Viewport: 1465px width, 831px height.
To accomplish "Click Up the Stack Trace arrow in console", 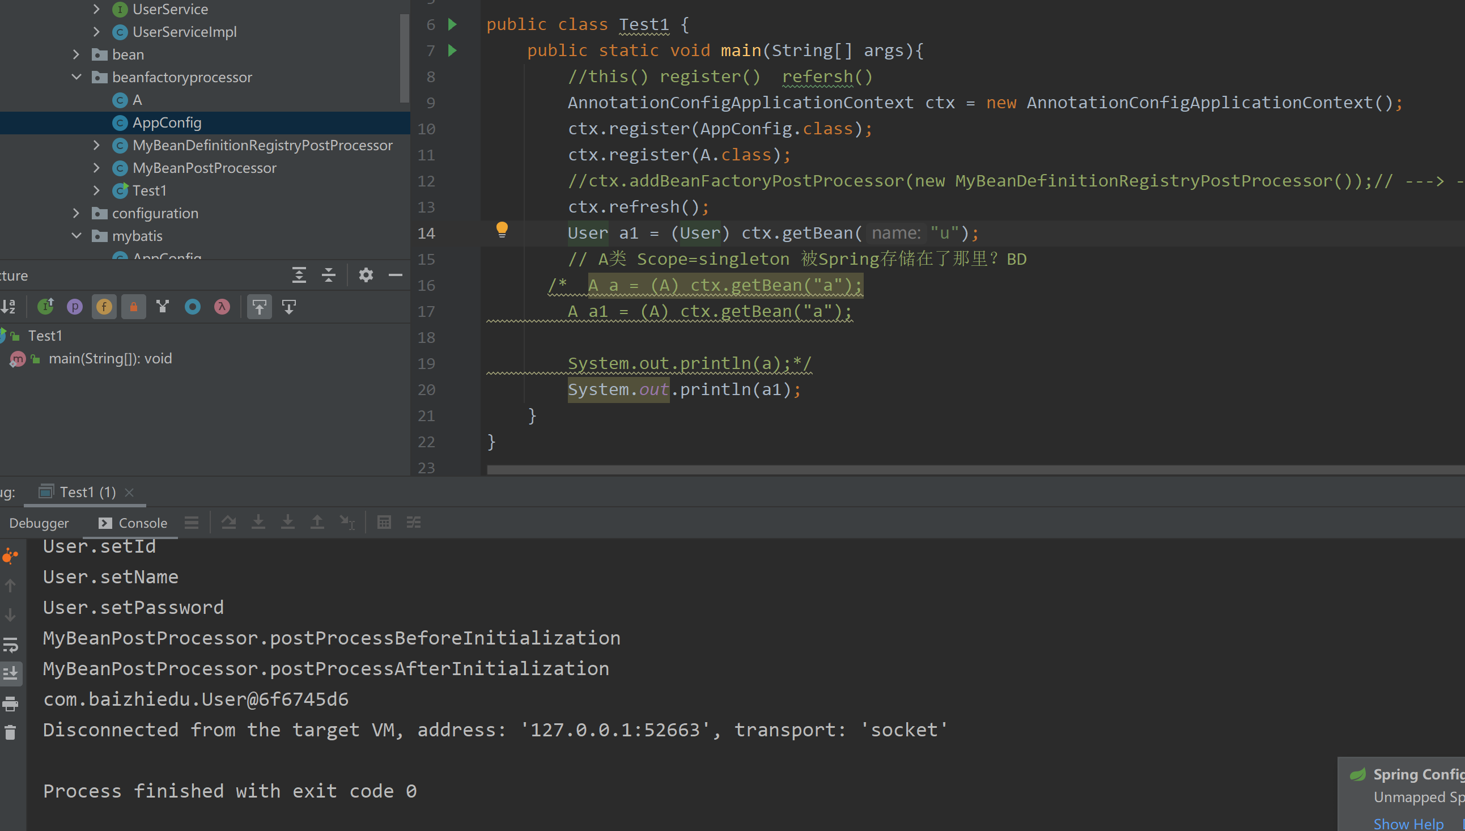I will [x=10, y=586].
